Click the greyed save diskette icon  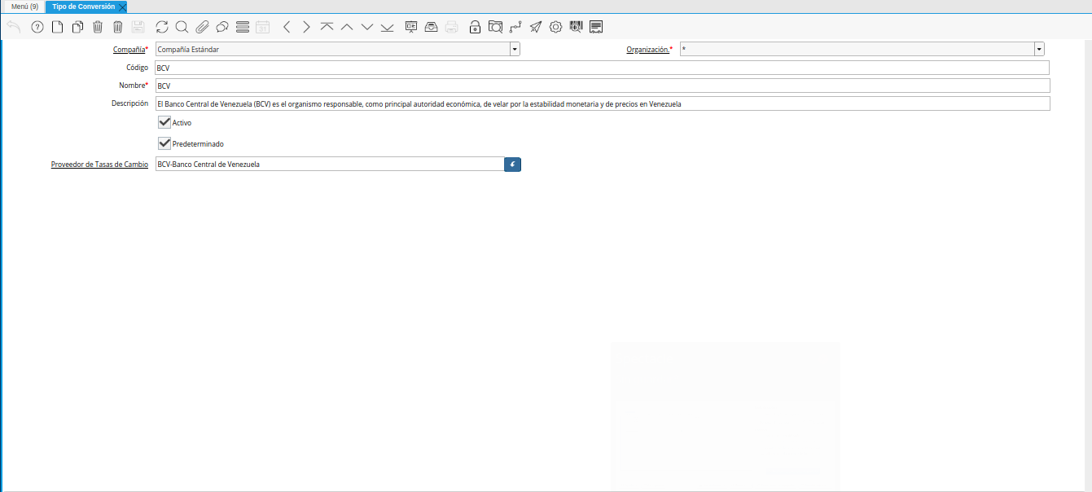coord(138,27)
